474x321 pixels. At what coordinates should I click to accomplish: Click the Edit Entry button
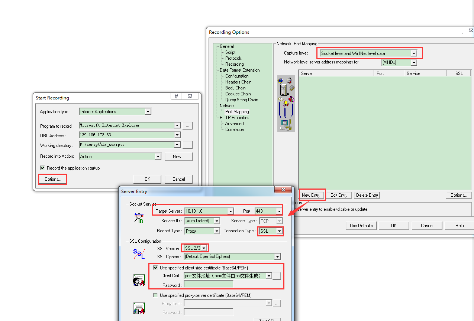[x=339, y=195]
